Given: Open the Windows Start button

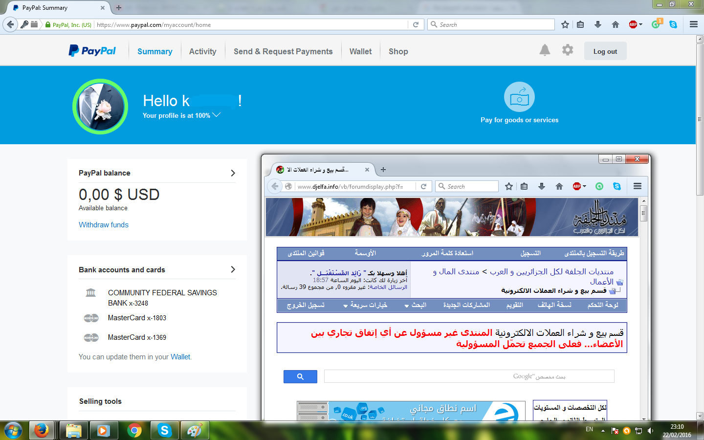Looking at the screenshot, I should point(13,431).
